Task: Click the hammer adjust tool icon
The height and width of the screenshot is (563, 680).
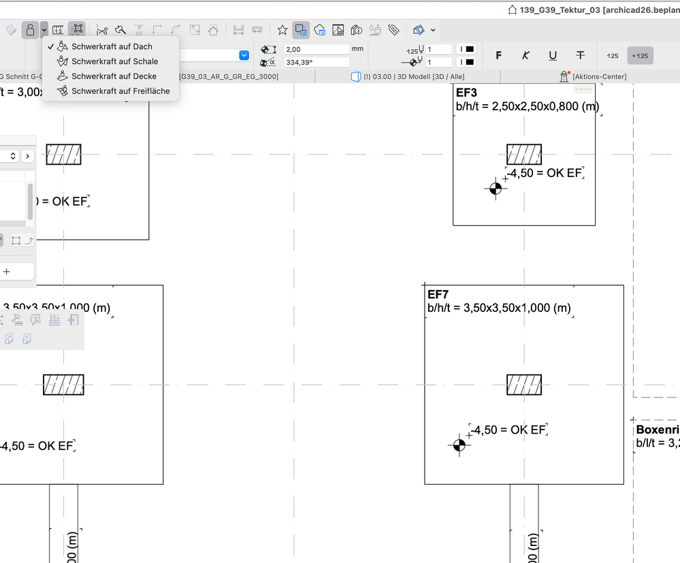Action: click(x=120, y=30)
